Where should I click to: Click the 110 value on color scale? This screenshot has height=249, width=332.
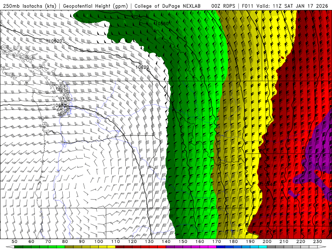click(115, 242)
